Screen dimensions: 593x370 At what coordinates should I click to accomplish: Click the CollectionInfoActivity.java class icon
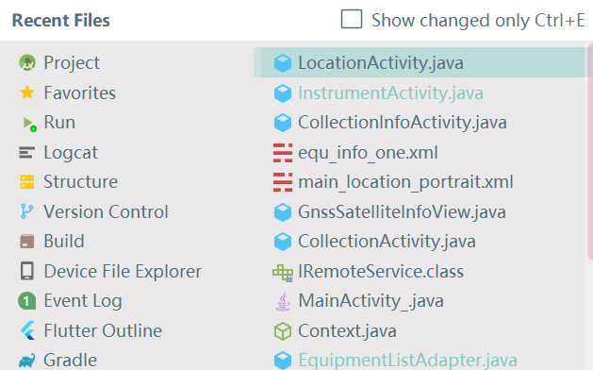coord(283,123)
